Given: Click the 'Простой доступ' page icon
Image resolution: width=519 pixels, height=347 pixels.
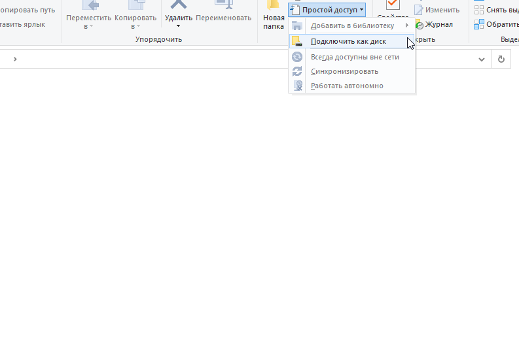Looking at the screenshot, I should (295, 10).
